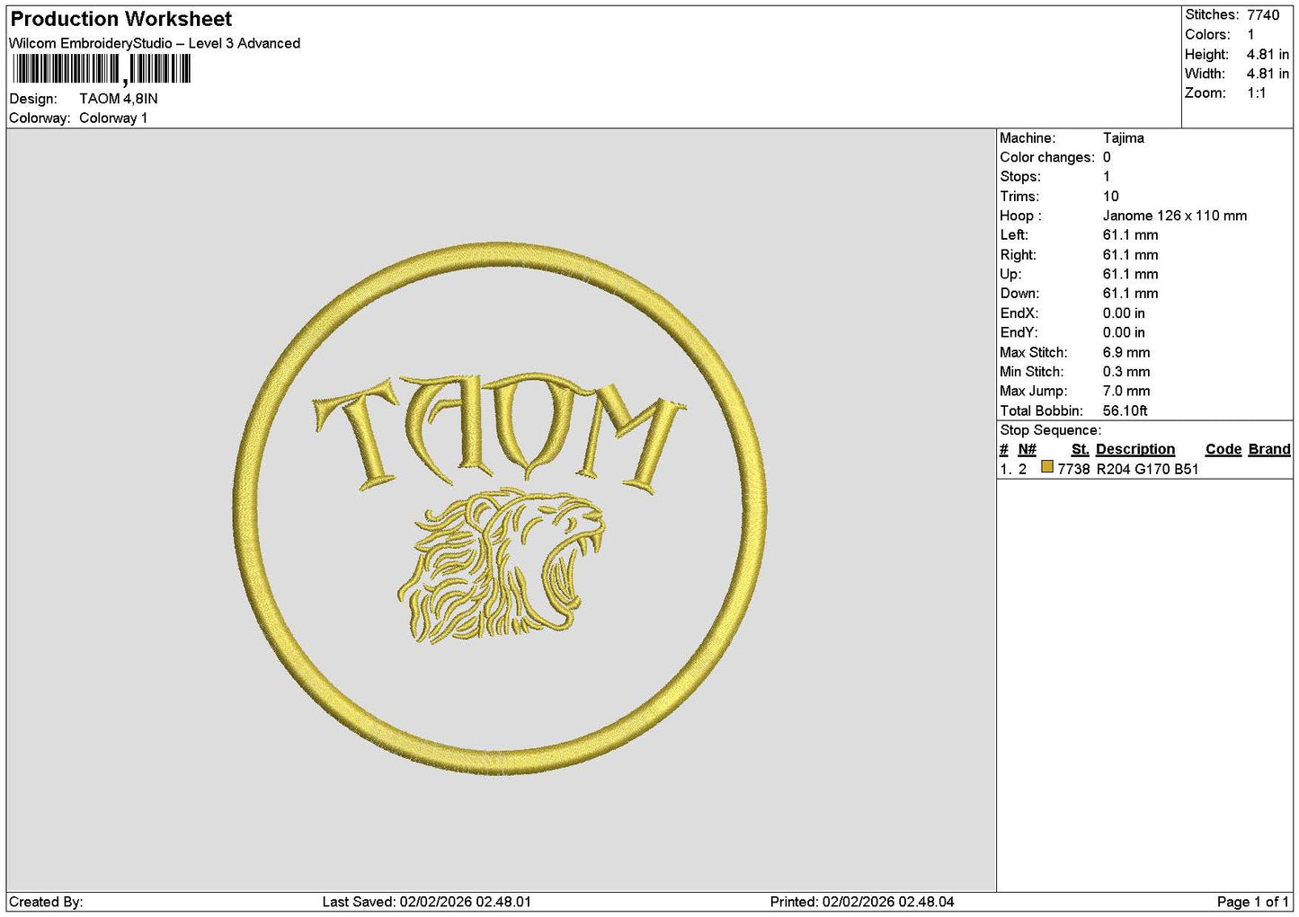1299x917 pixels.
Task: Click the Max Jump value '7.0 mm'
Action: point(1126,392)
